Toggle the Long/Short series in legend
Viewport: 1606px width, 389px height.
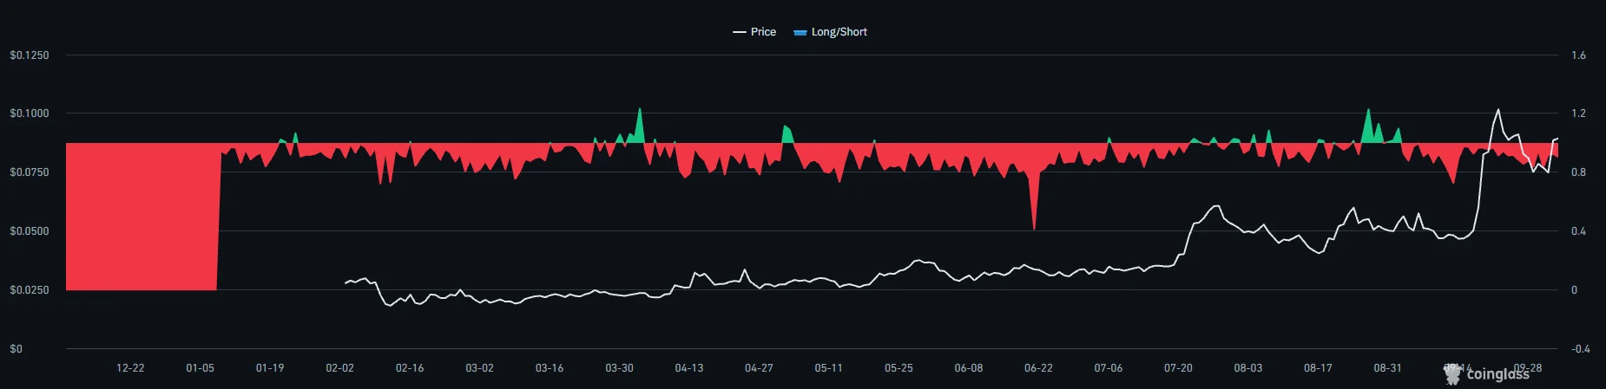[830, 32]
